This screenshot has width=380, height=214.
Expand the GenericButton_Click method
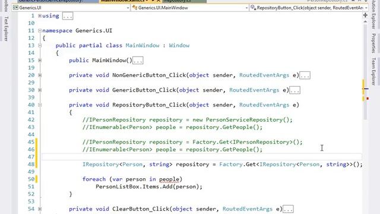pyautogui.click(x=40, y=90)
